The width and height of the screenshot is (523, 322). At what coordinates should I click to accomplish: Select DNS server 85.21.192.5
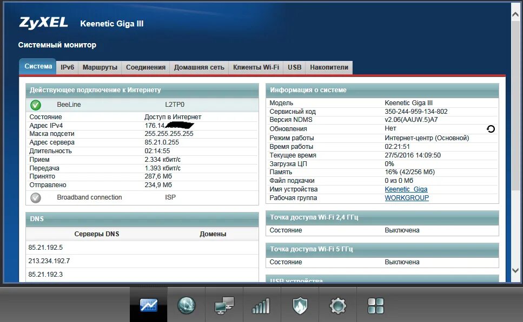coord(45,248)
